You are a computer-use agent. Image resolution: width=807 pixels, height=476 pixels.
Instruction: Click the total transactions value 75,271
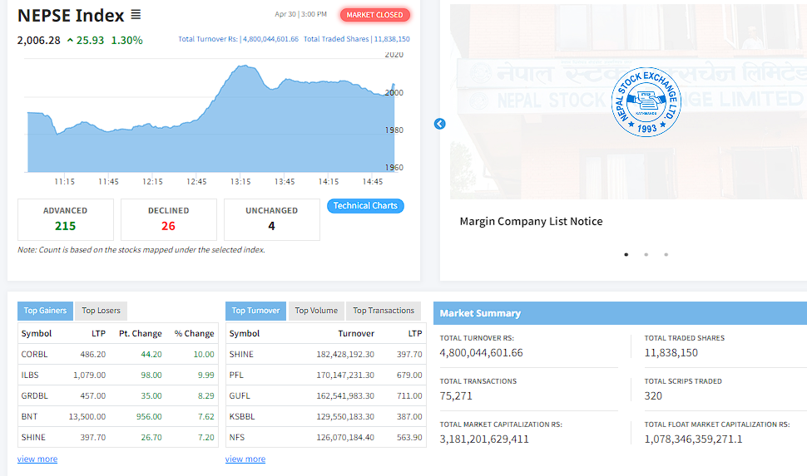tap(456, 395)
